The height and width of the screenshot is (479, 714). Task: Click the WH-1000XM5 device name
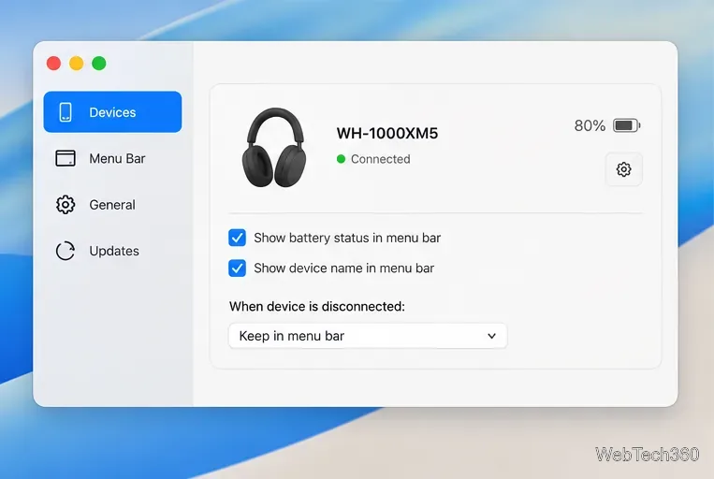(387, 134)
